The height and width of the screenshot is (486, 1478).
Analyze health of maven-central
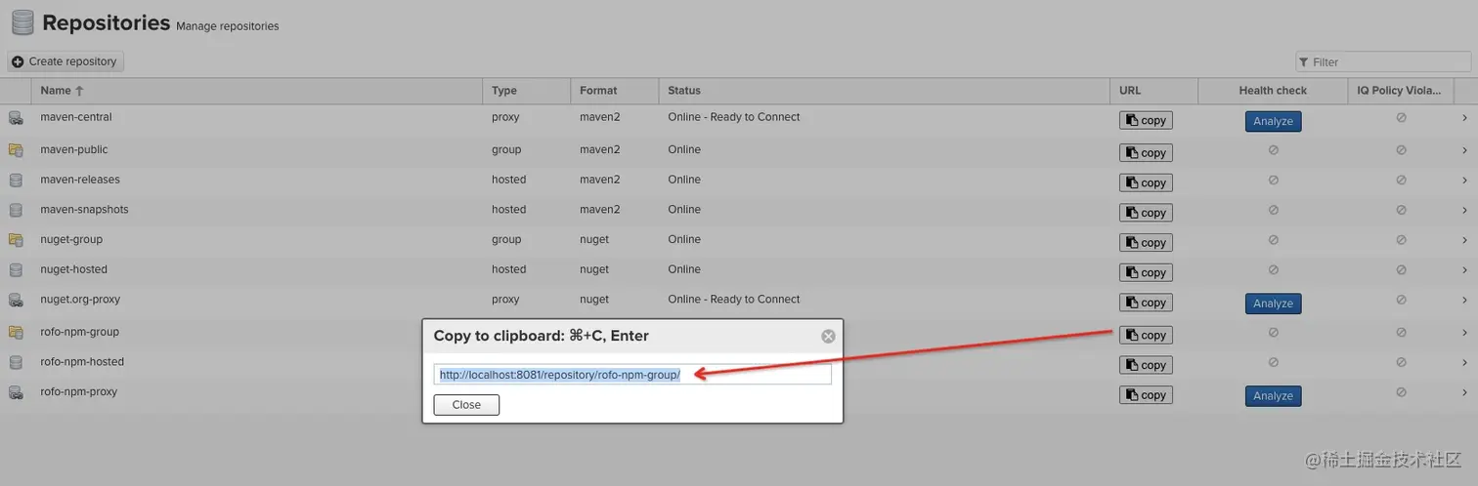[x=1273, y=122]
